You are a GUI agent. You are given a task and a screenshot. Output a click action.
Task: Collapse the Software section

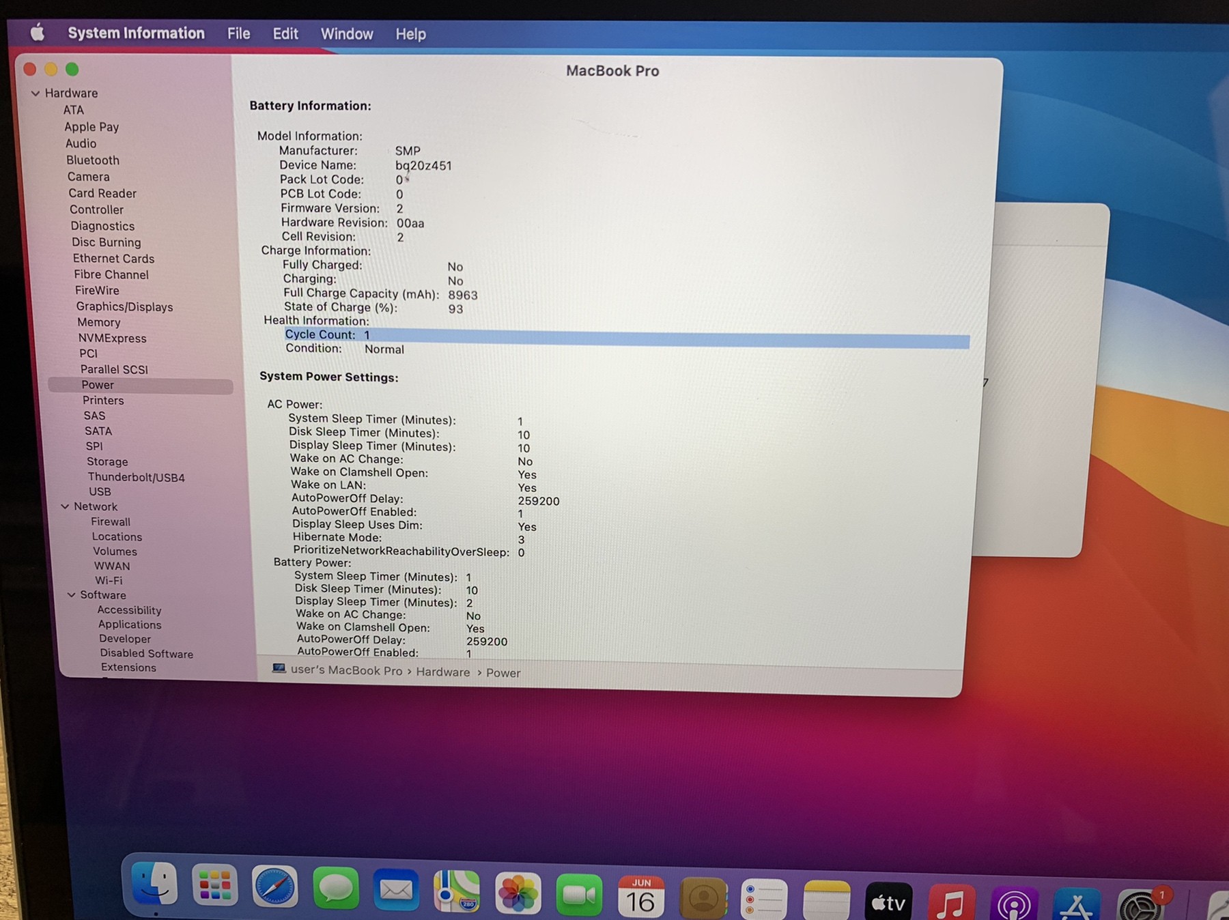click(x=71, y=595)
